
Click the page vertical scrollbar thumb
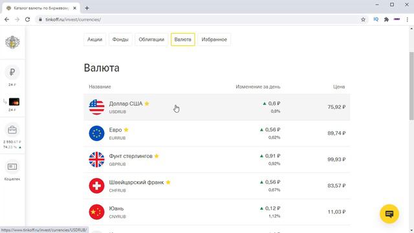[411, 86]
